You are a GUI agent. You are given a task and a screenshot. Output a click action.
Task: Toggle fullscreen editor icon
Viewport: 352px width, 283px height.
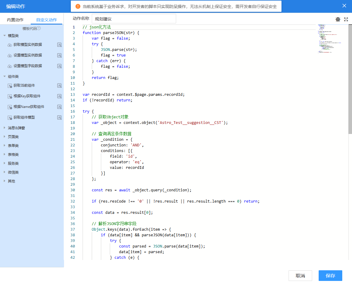pos(346,19)
